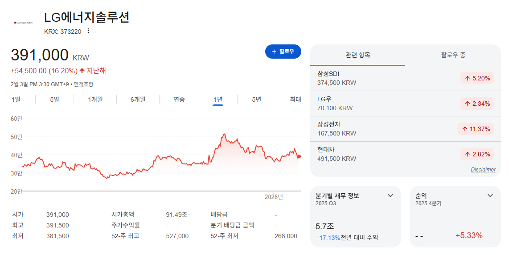Image resolution: width=509 pixels, height=255 pixels.
Task: Click the LG Energy Solution logo
Action: pyautogui.click(x=23, y=23)
